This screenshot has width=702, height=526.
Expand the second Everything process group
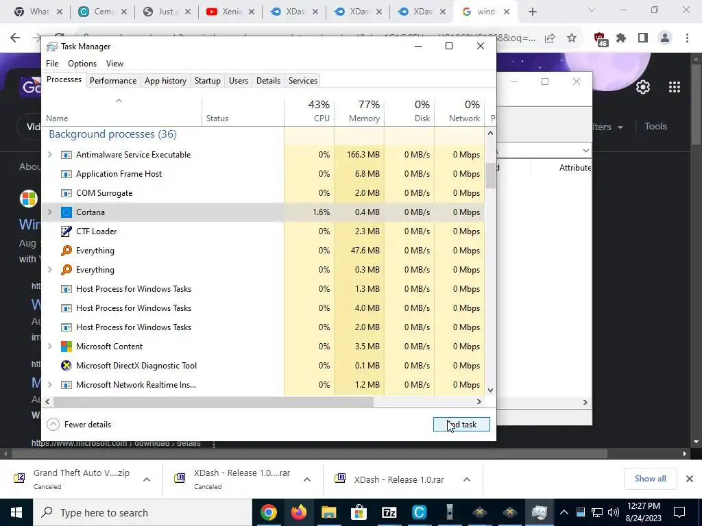click(49, 270)
